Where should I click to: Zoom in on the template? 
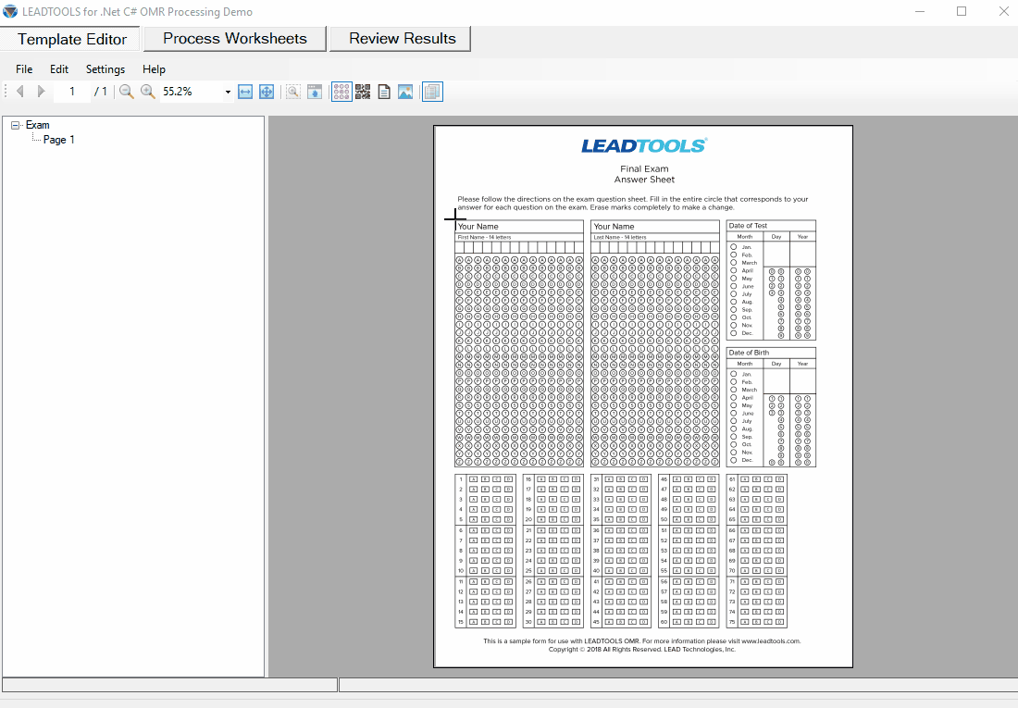(x=148, y=91)
